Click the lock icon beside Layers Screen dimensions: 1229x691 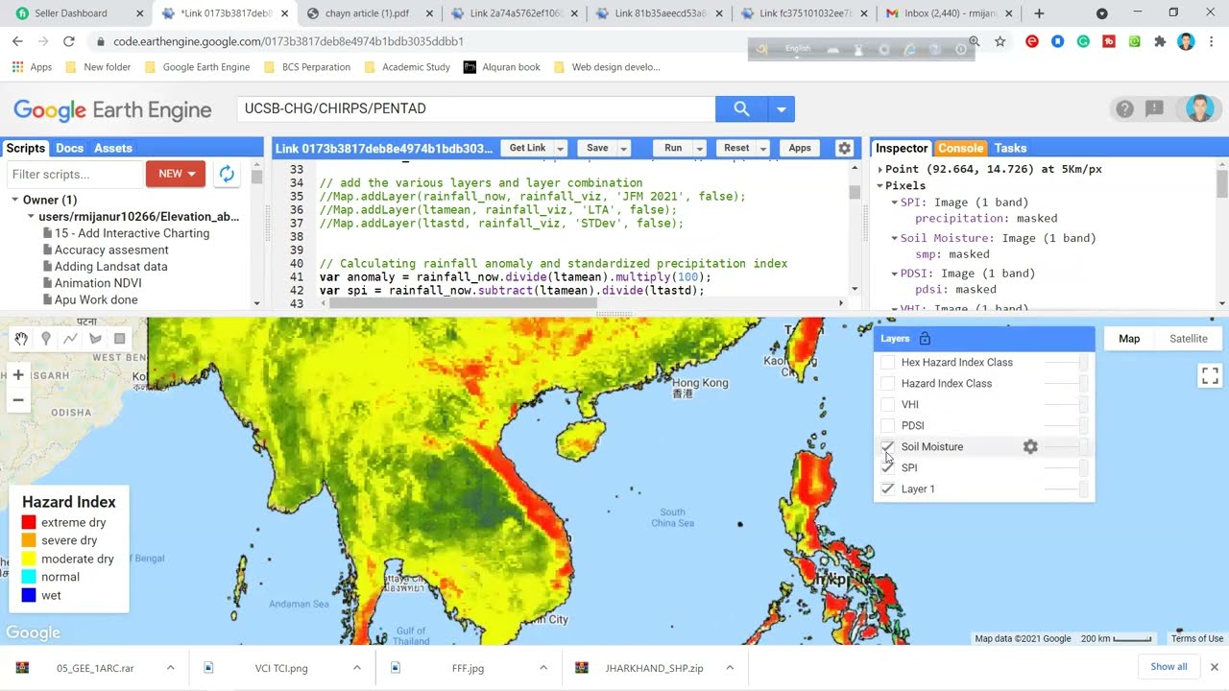(x=925, y=339)
